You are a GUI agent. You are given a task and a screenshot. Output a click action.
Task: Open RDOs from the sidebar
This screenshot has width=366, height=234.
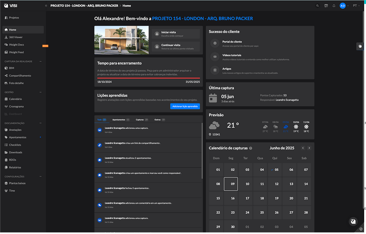pos(12,160)
